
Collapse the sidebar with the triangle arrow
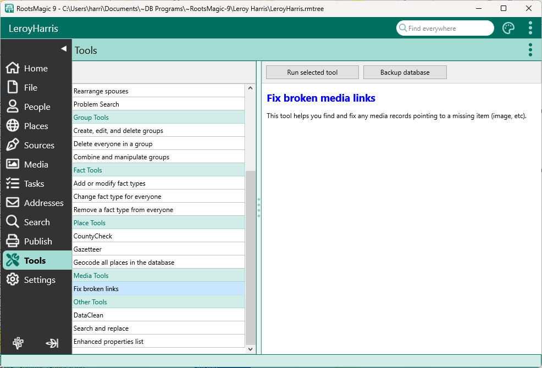tap(64, 49)
